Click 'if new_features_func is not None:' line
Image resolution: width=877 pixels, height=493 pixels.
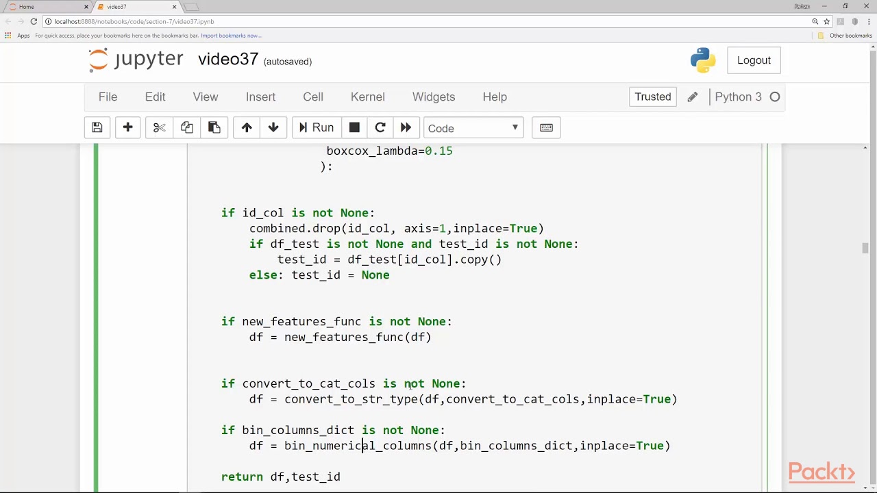[x=336, y=322]
